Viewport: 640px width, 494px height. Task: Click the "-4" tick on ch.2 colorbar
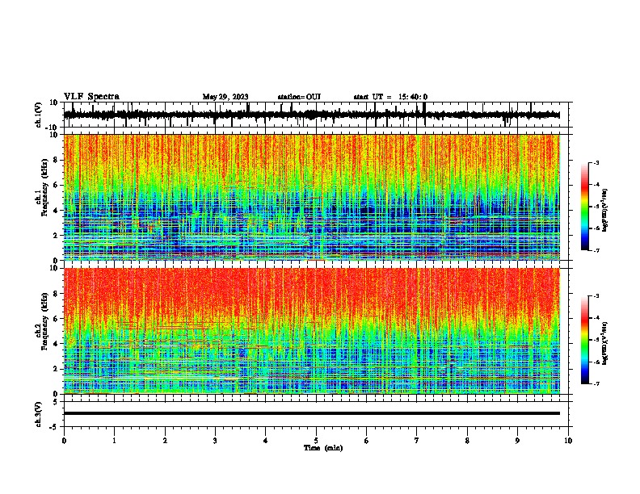tap(596, 318)
